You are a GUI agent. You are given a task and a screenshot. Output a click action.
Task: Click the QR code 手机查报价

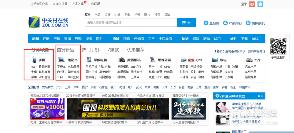tap(278, 46)
